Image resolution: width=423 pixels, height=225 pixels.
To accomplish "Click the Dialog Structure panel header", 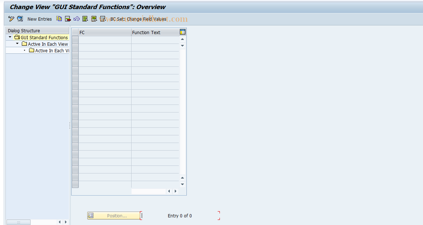I will 37,30.
